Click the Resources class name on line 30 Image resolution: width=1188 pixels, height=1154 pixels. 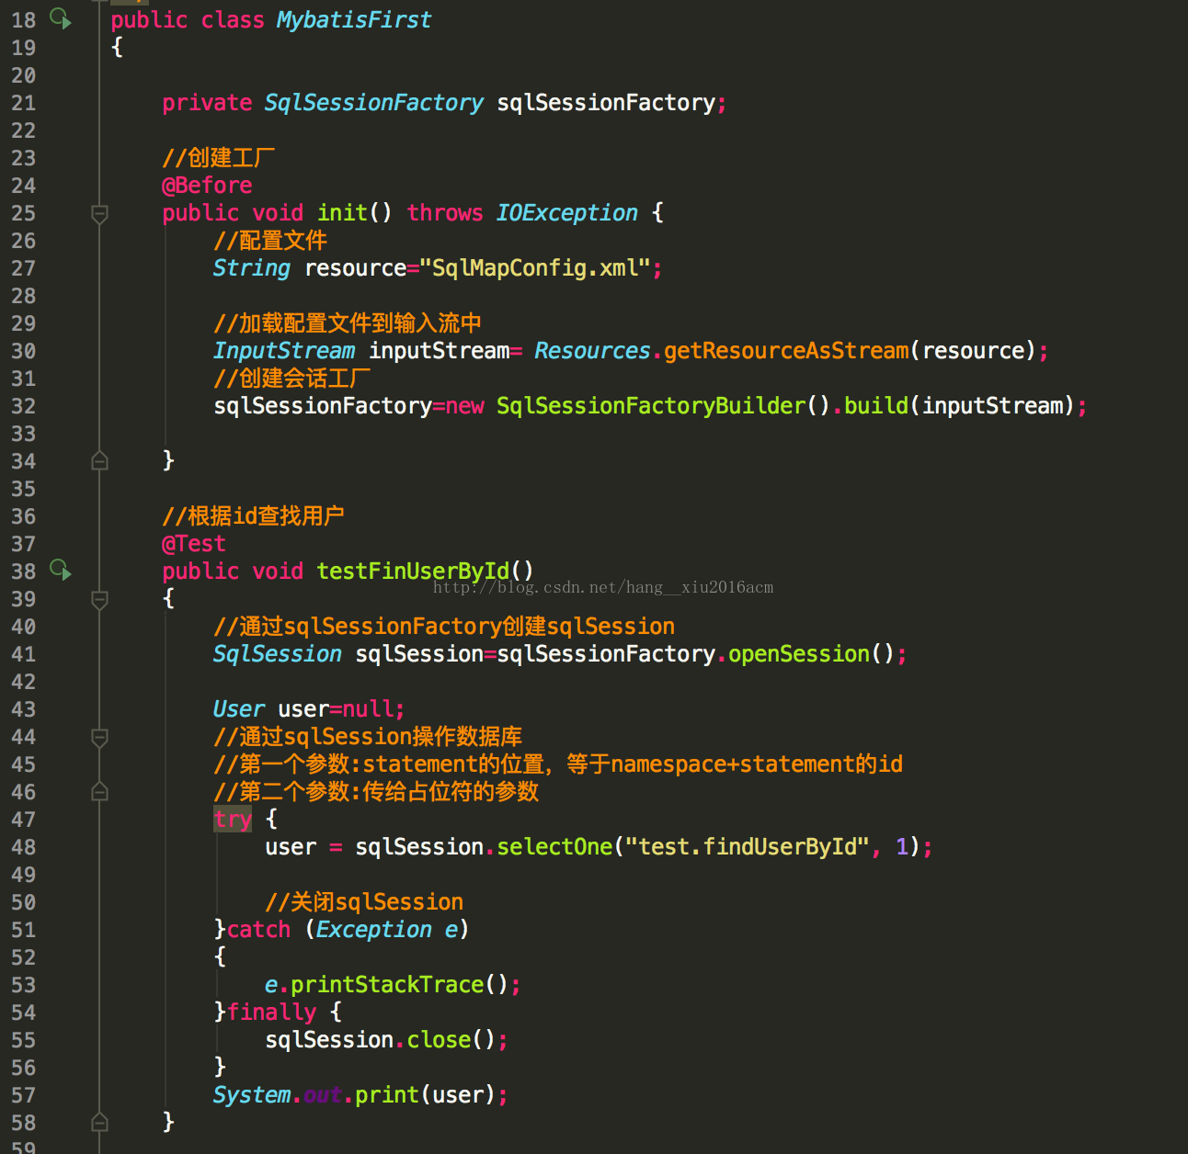coord(592,351)
